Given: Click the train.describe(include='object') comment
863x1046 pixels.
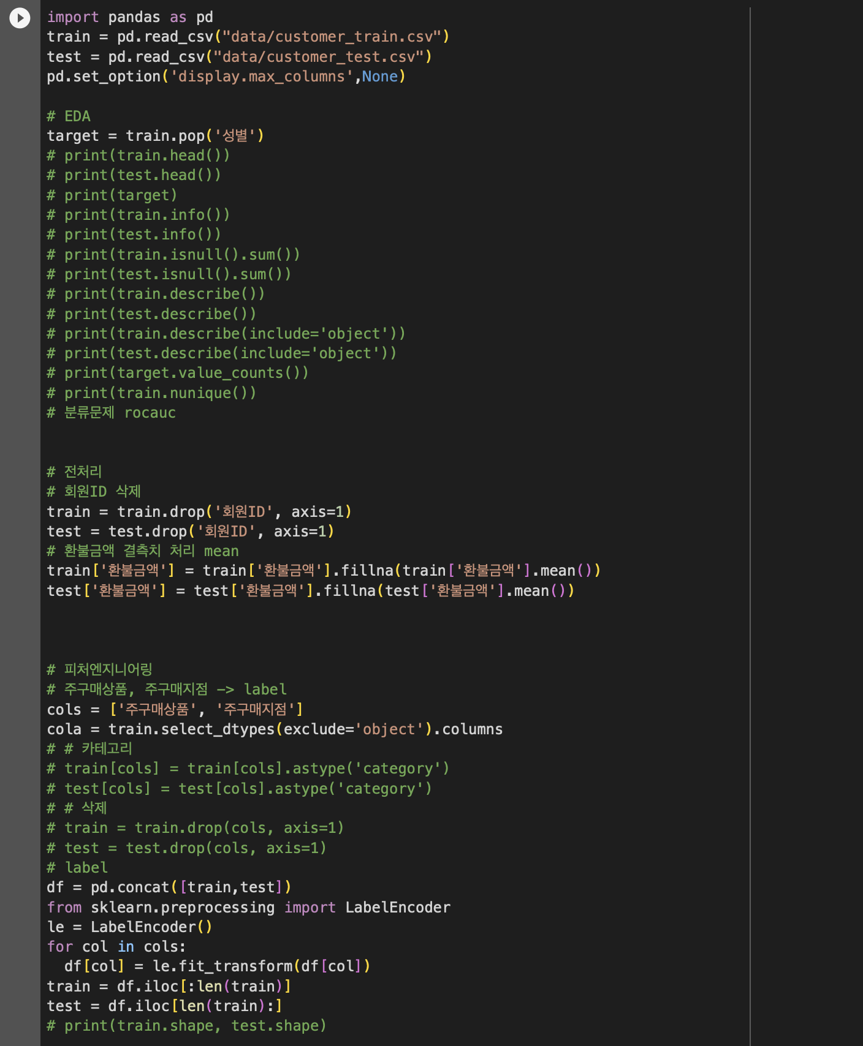Looking at the screenshot, I should point(226,334).
